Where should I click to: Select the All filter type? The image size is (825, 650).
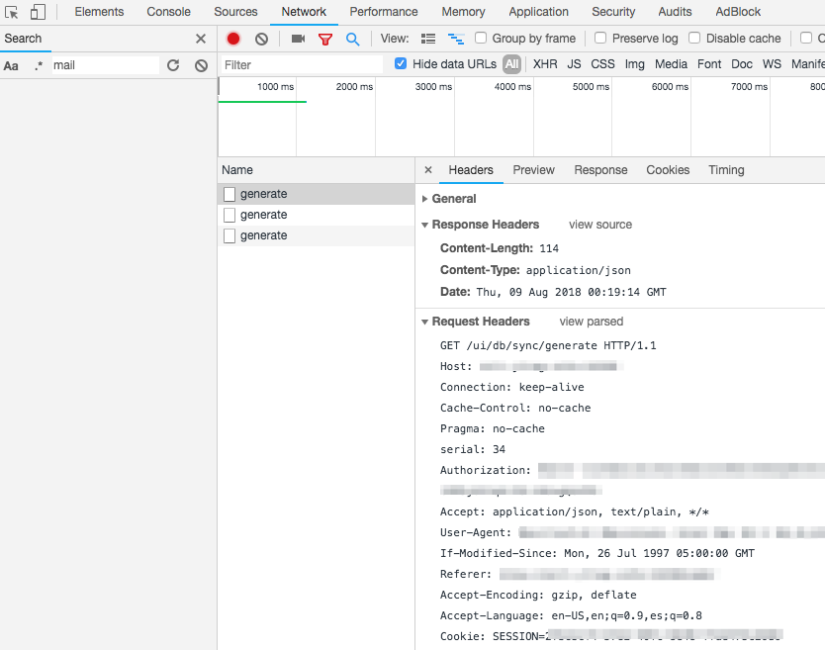[x=512, y=64]
